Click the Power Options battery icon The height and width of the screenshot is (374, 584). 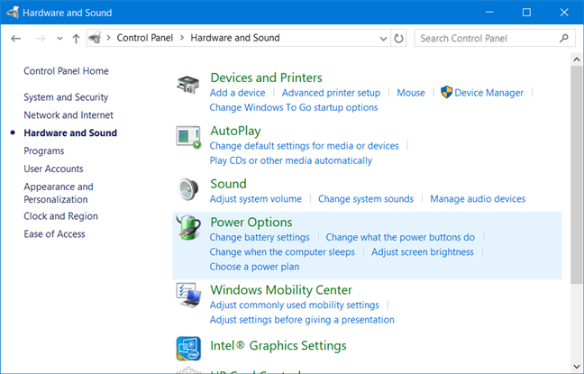pos(189,227)
